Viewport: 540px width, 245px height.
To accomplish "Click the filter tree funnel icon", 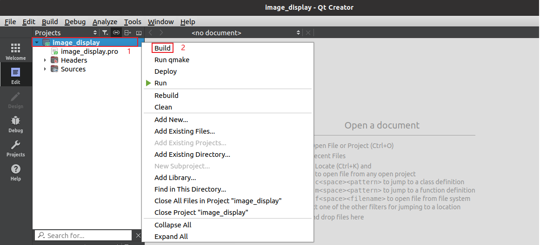I will click(105, 32).
